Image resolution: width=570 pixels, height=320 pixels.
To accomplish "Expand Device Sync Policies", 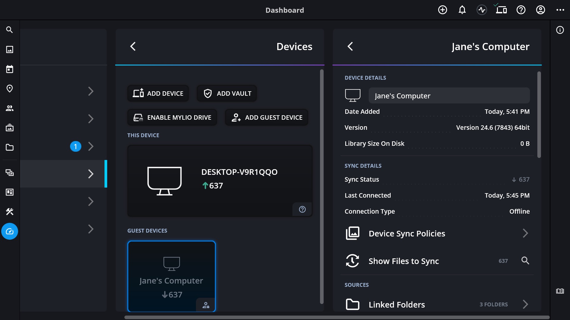I will point(437,233).
